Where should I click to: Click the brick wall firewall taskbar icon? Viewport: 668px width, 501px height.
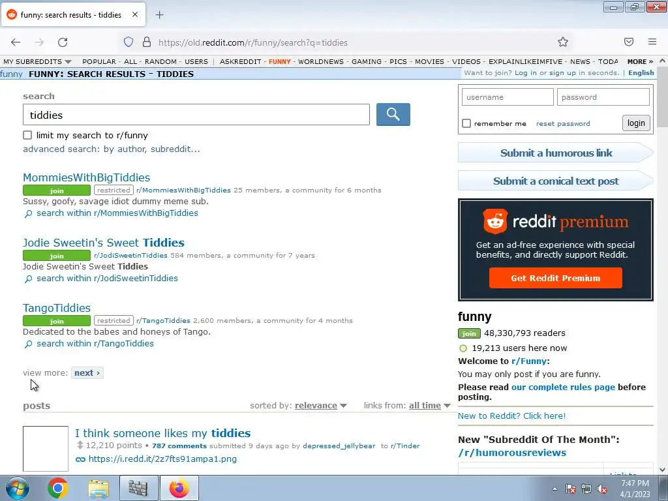138,488
